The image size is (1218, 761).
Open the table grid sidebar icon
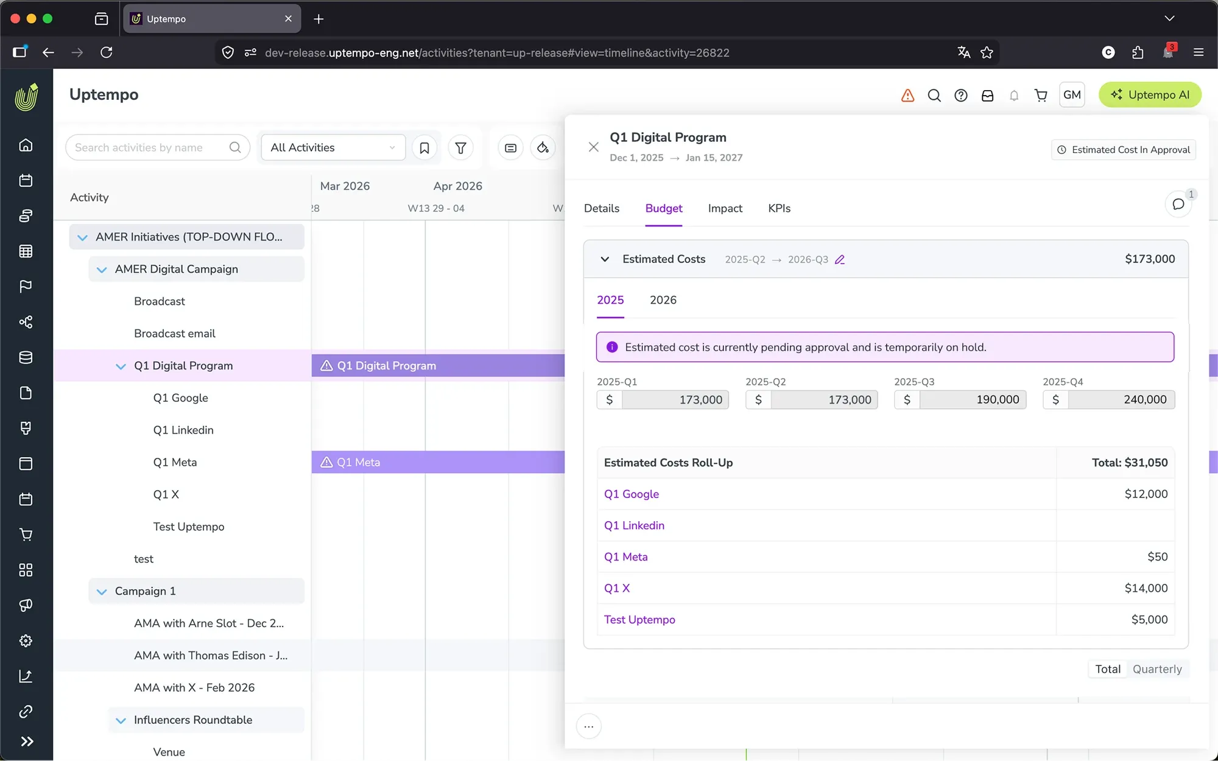coord(26,251)
